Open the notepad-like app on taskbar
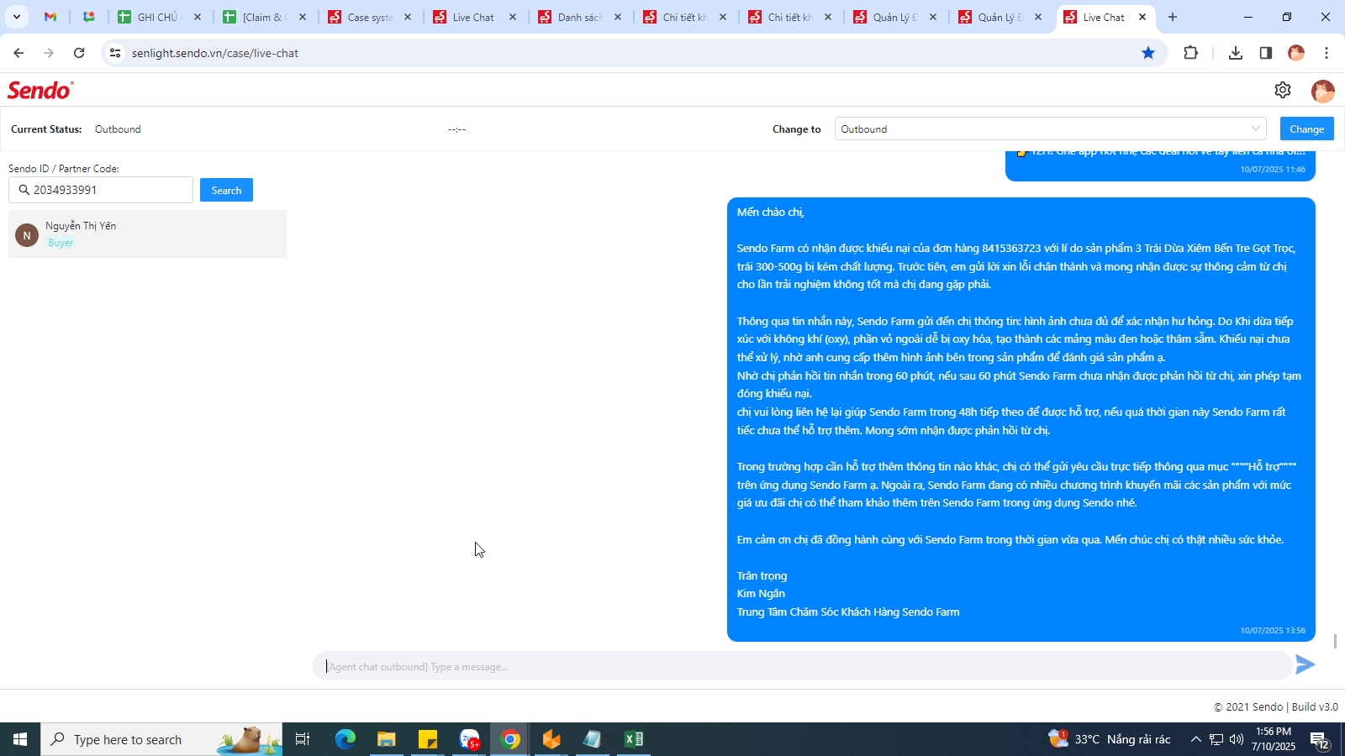 coord(593,739)
